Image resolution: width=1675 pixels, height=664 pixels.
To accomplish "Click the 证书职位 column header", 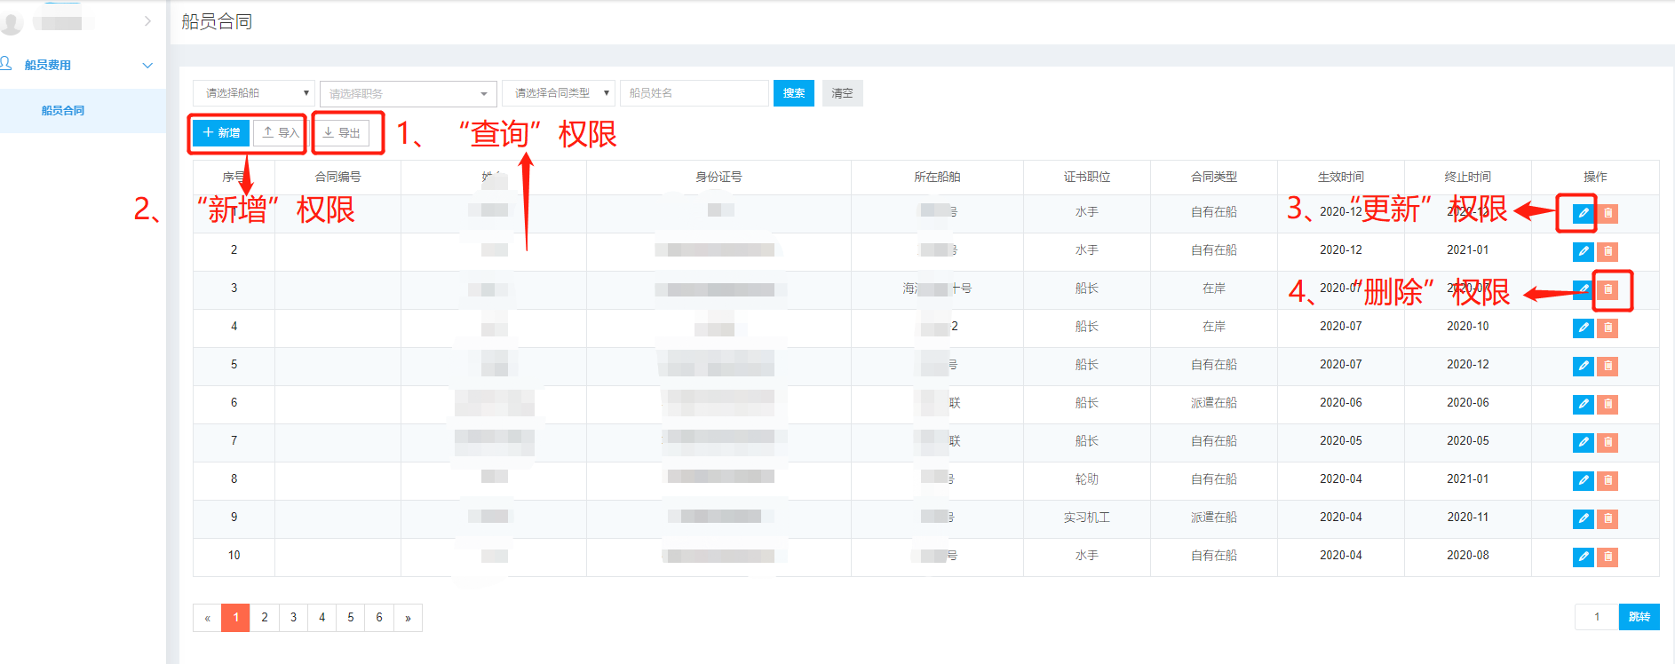I will (x=1087, y=177).
